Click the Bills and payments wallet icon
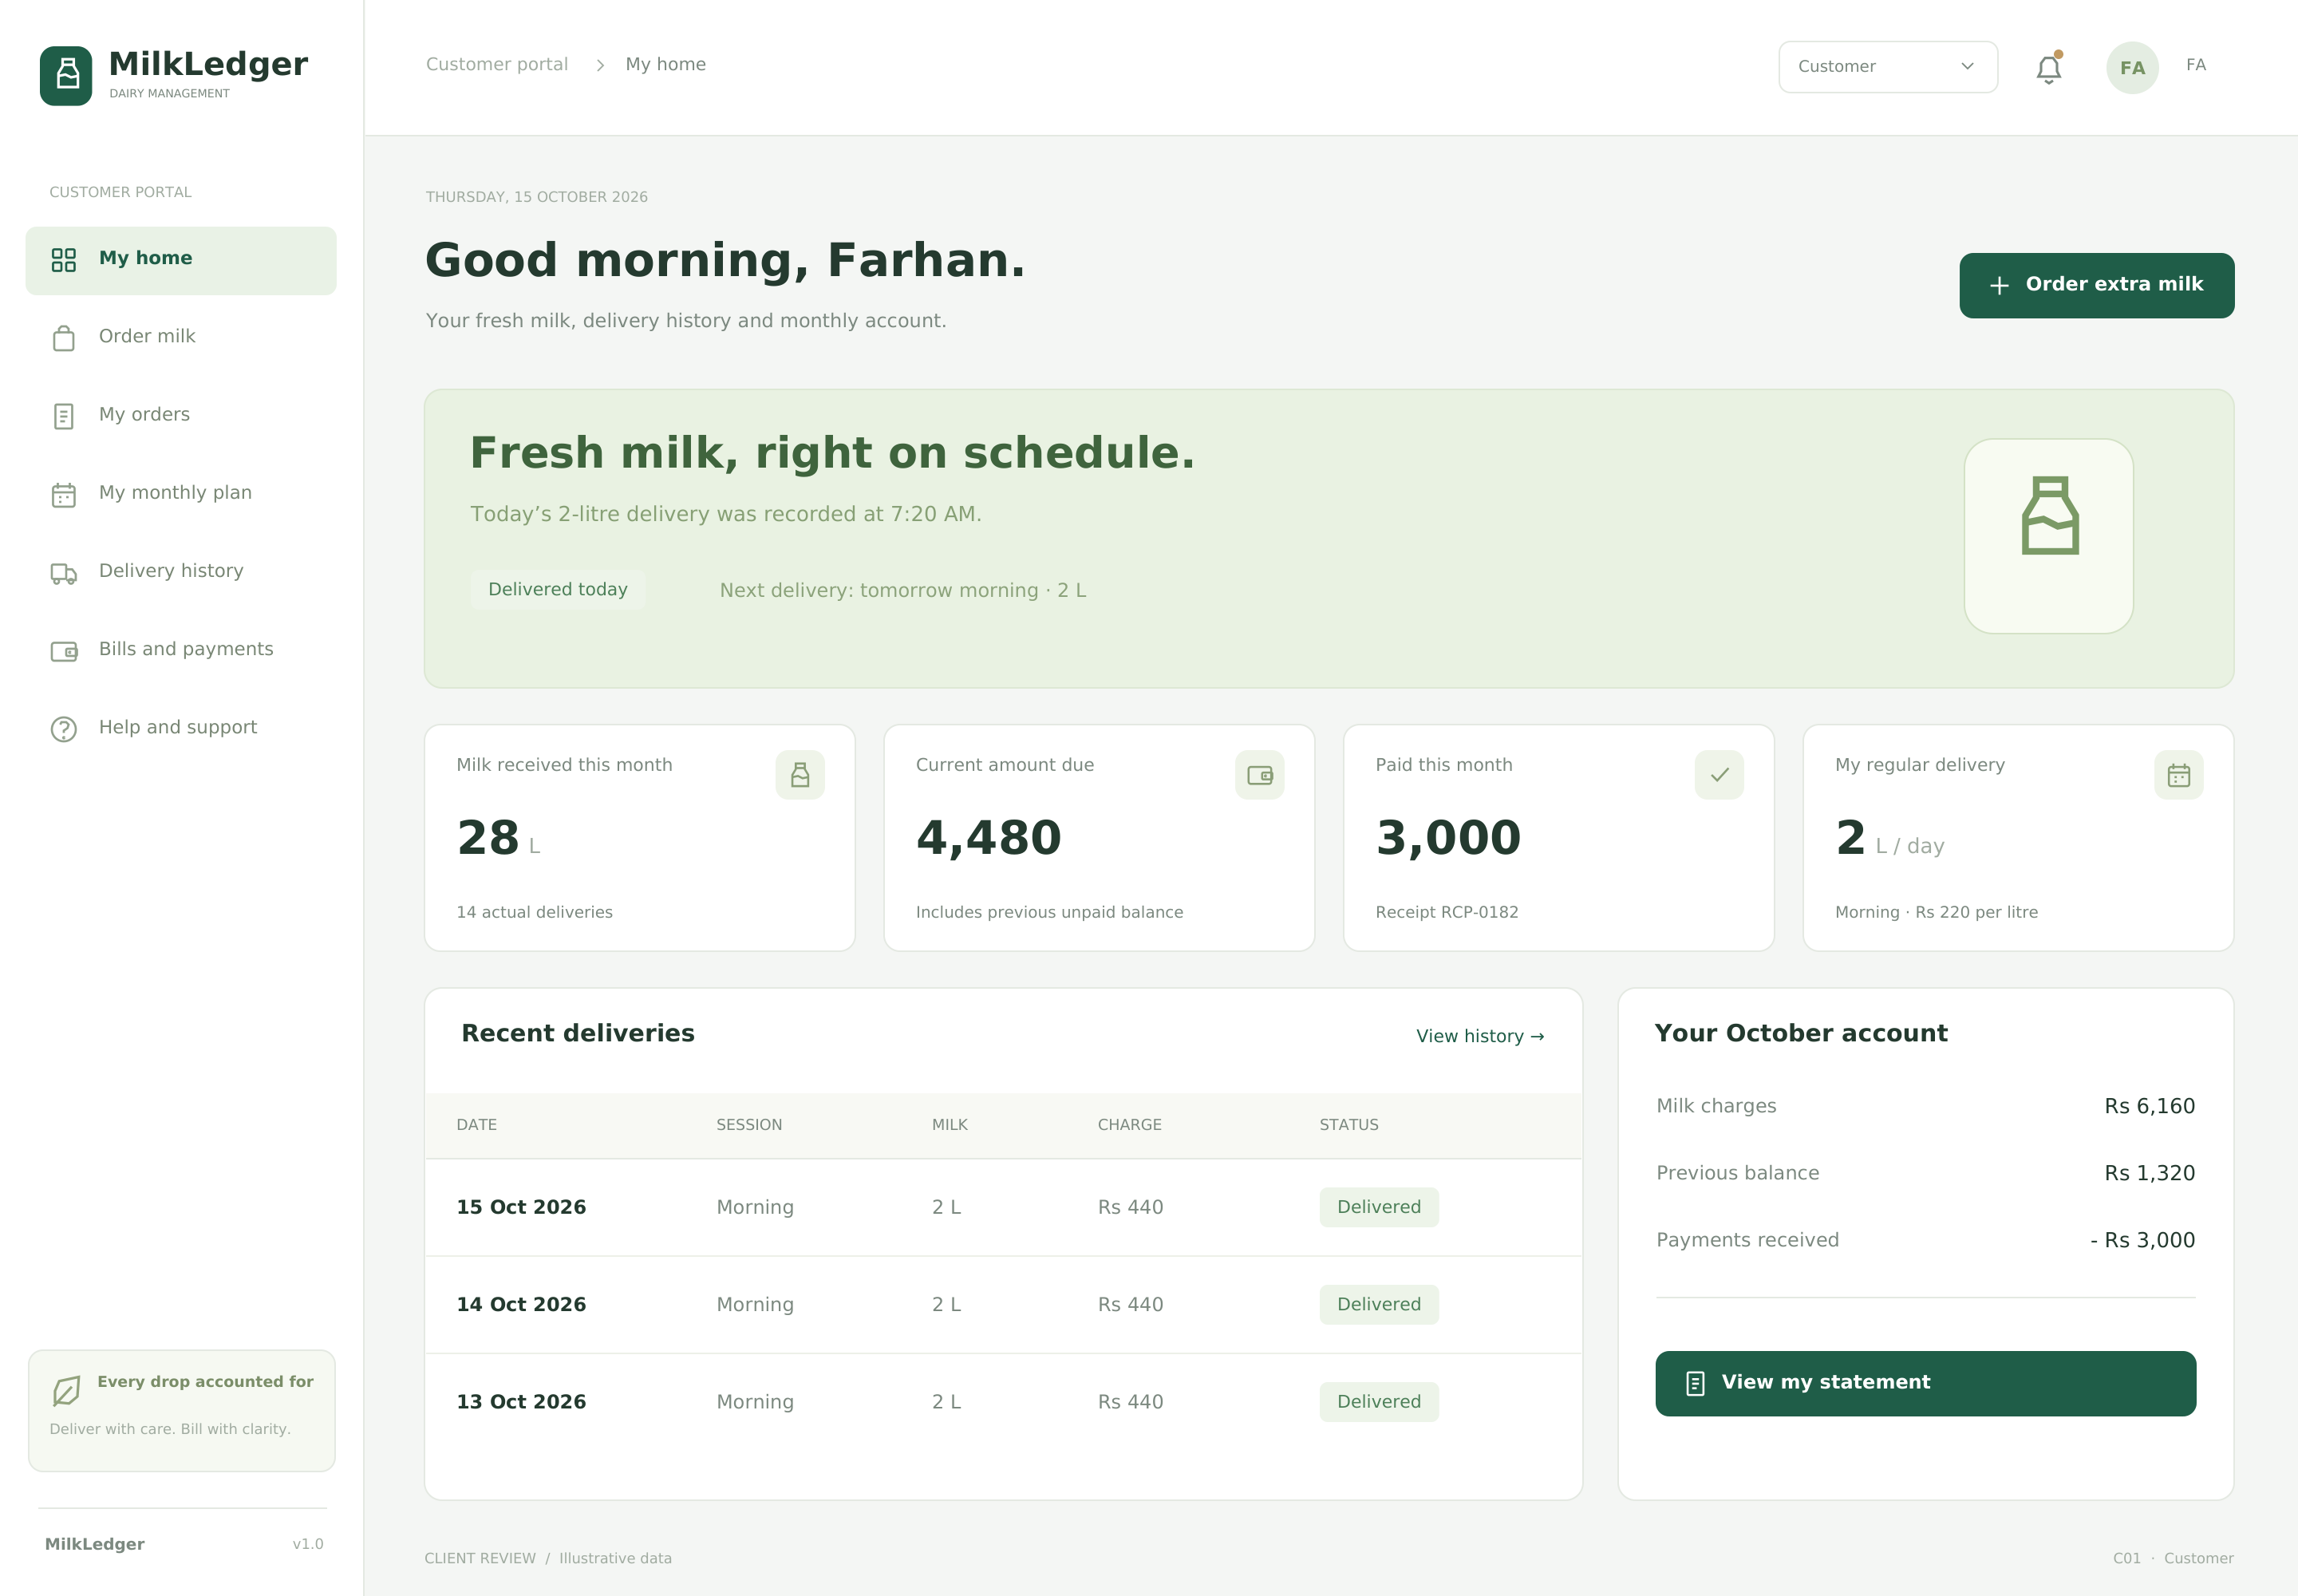Image resolution: width=2298 pixels, height=1596 pixels. pyautogui.click(x=64, y=651)
